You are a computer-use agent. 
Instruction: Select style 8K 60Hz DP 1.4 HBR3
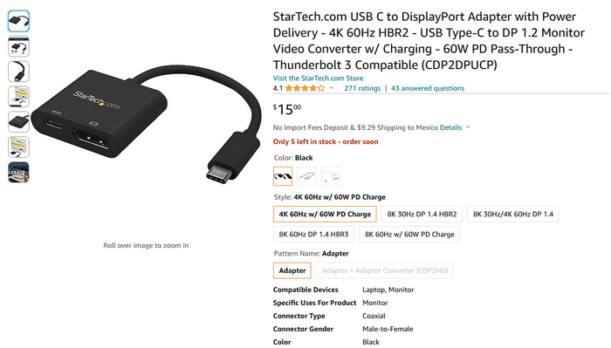[313, 235]
